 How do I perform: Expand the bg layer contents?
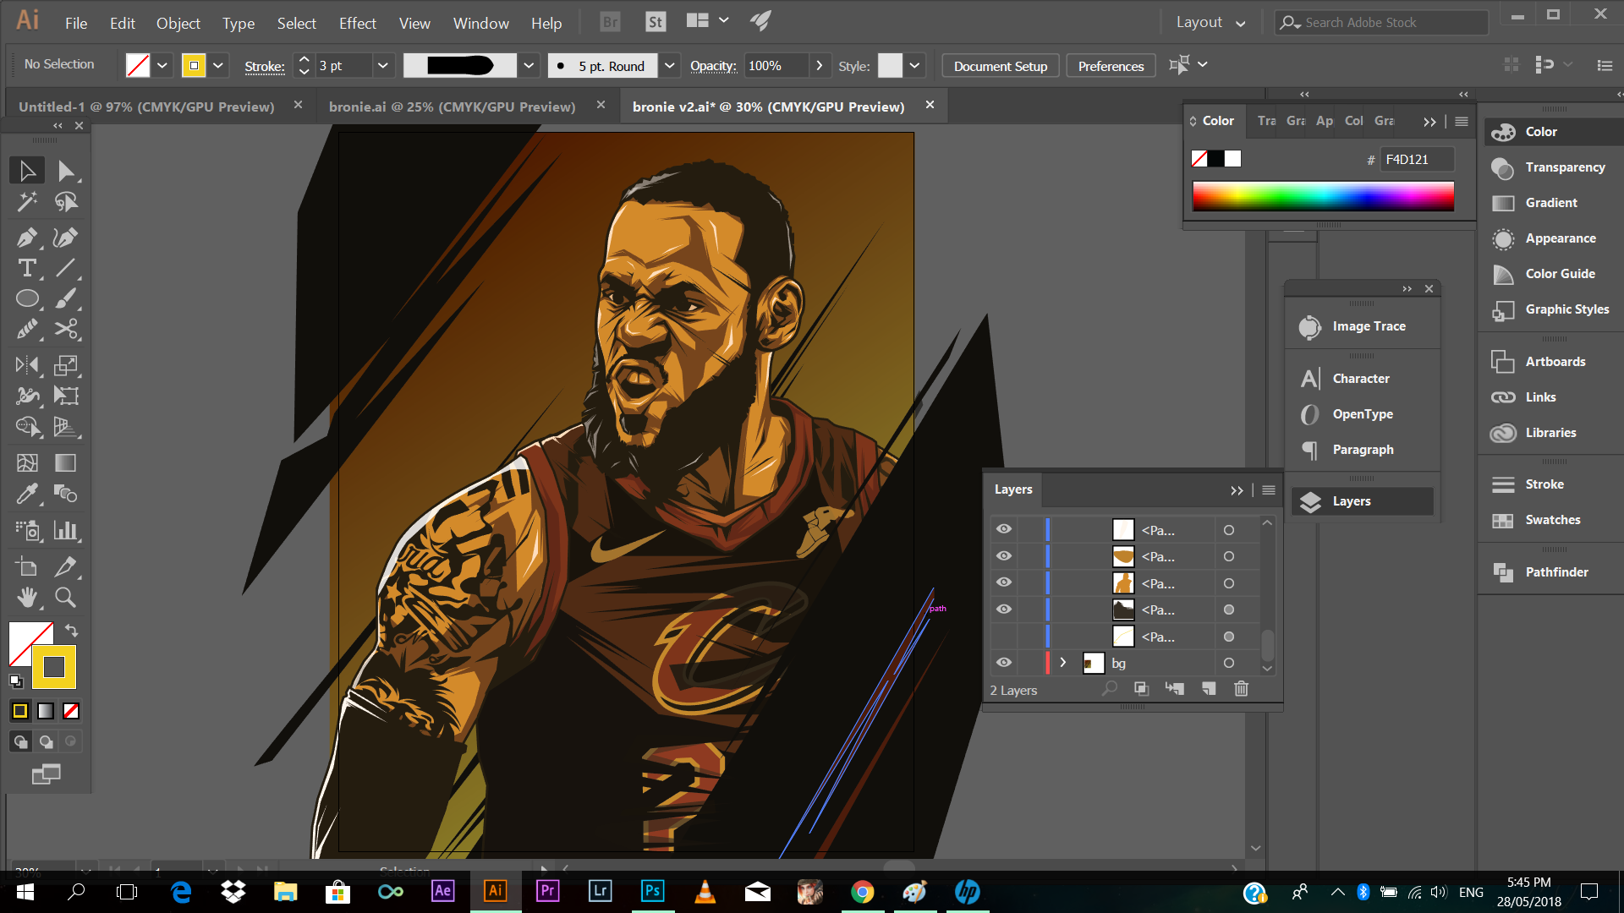[1063, 663]
